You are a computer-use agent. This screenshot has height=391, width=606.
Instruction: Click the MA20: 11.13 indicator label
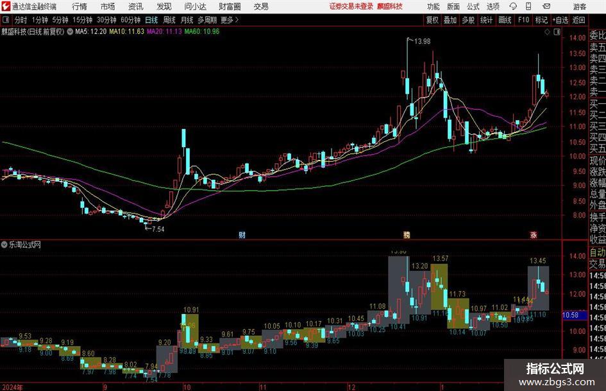click(164, 31)
